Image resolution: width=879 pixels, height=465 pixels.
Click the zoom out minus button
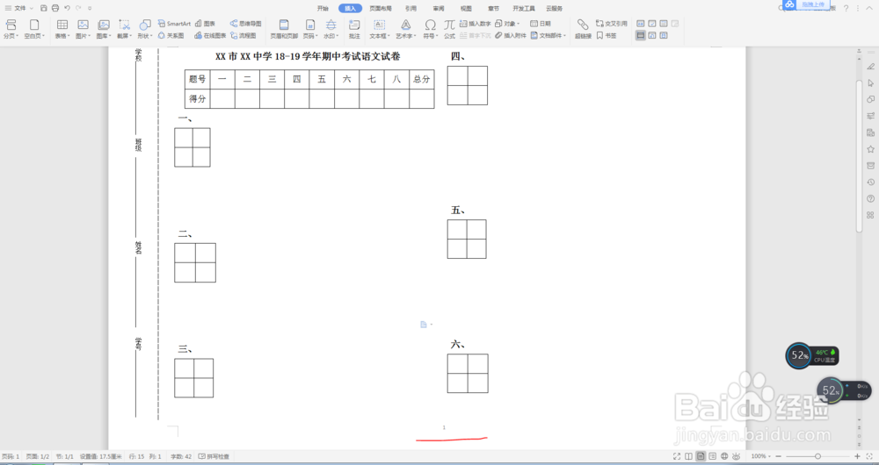click(x=778, y=456)
